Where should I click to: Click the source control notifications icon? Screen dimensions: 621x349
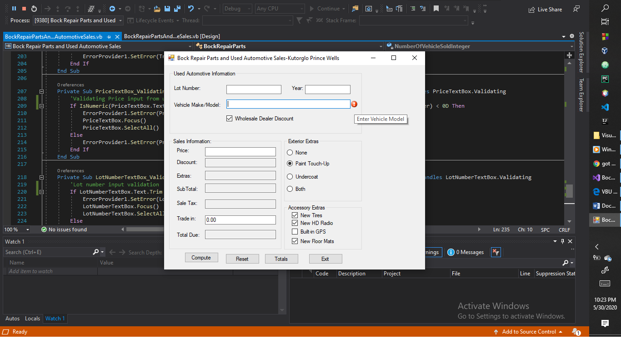576,332
